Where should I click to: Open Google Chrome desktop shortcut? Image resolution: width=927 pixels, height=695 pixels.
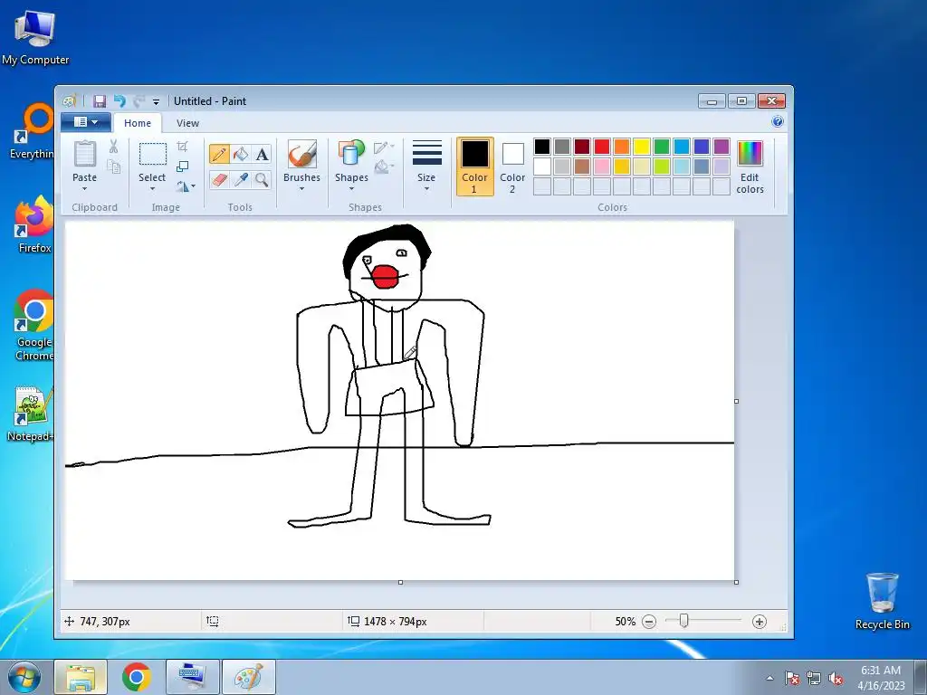[x=33, y=325]
